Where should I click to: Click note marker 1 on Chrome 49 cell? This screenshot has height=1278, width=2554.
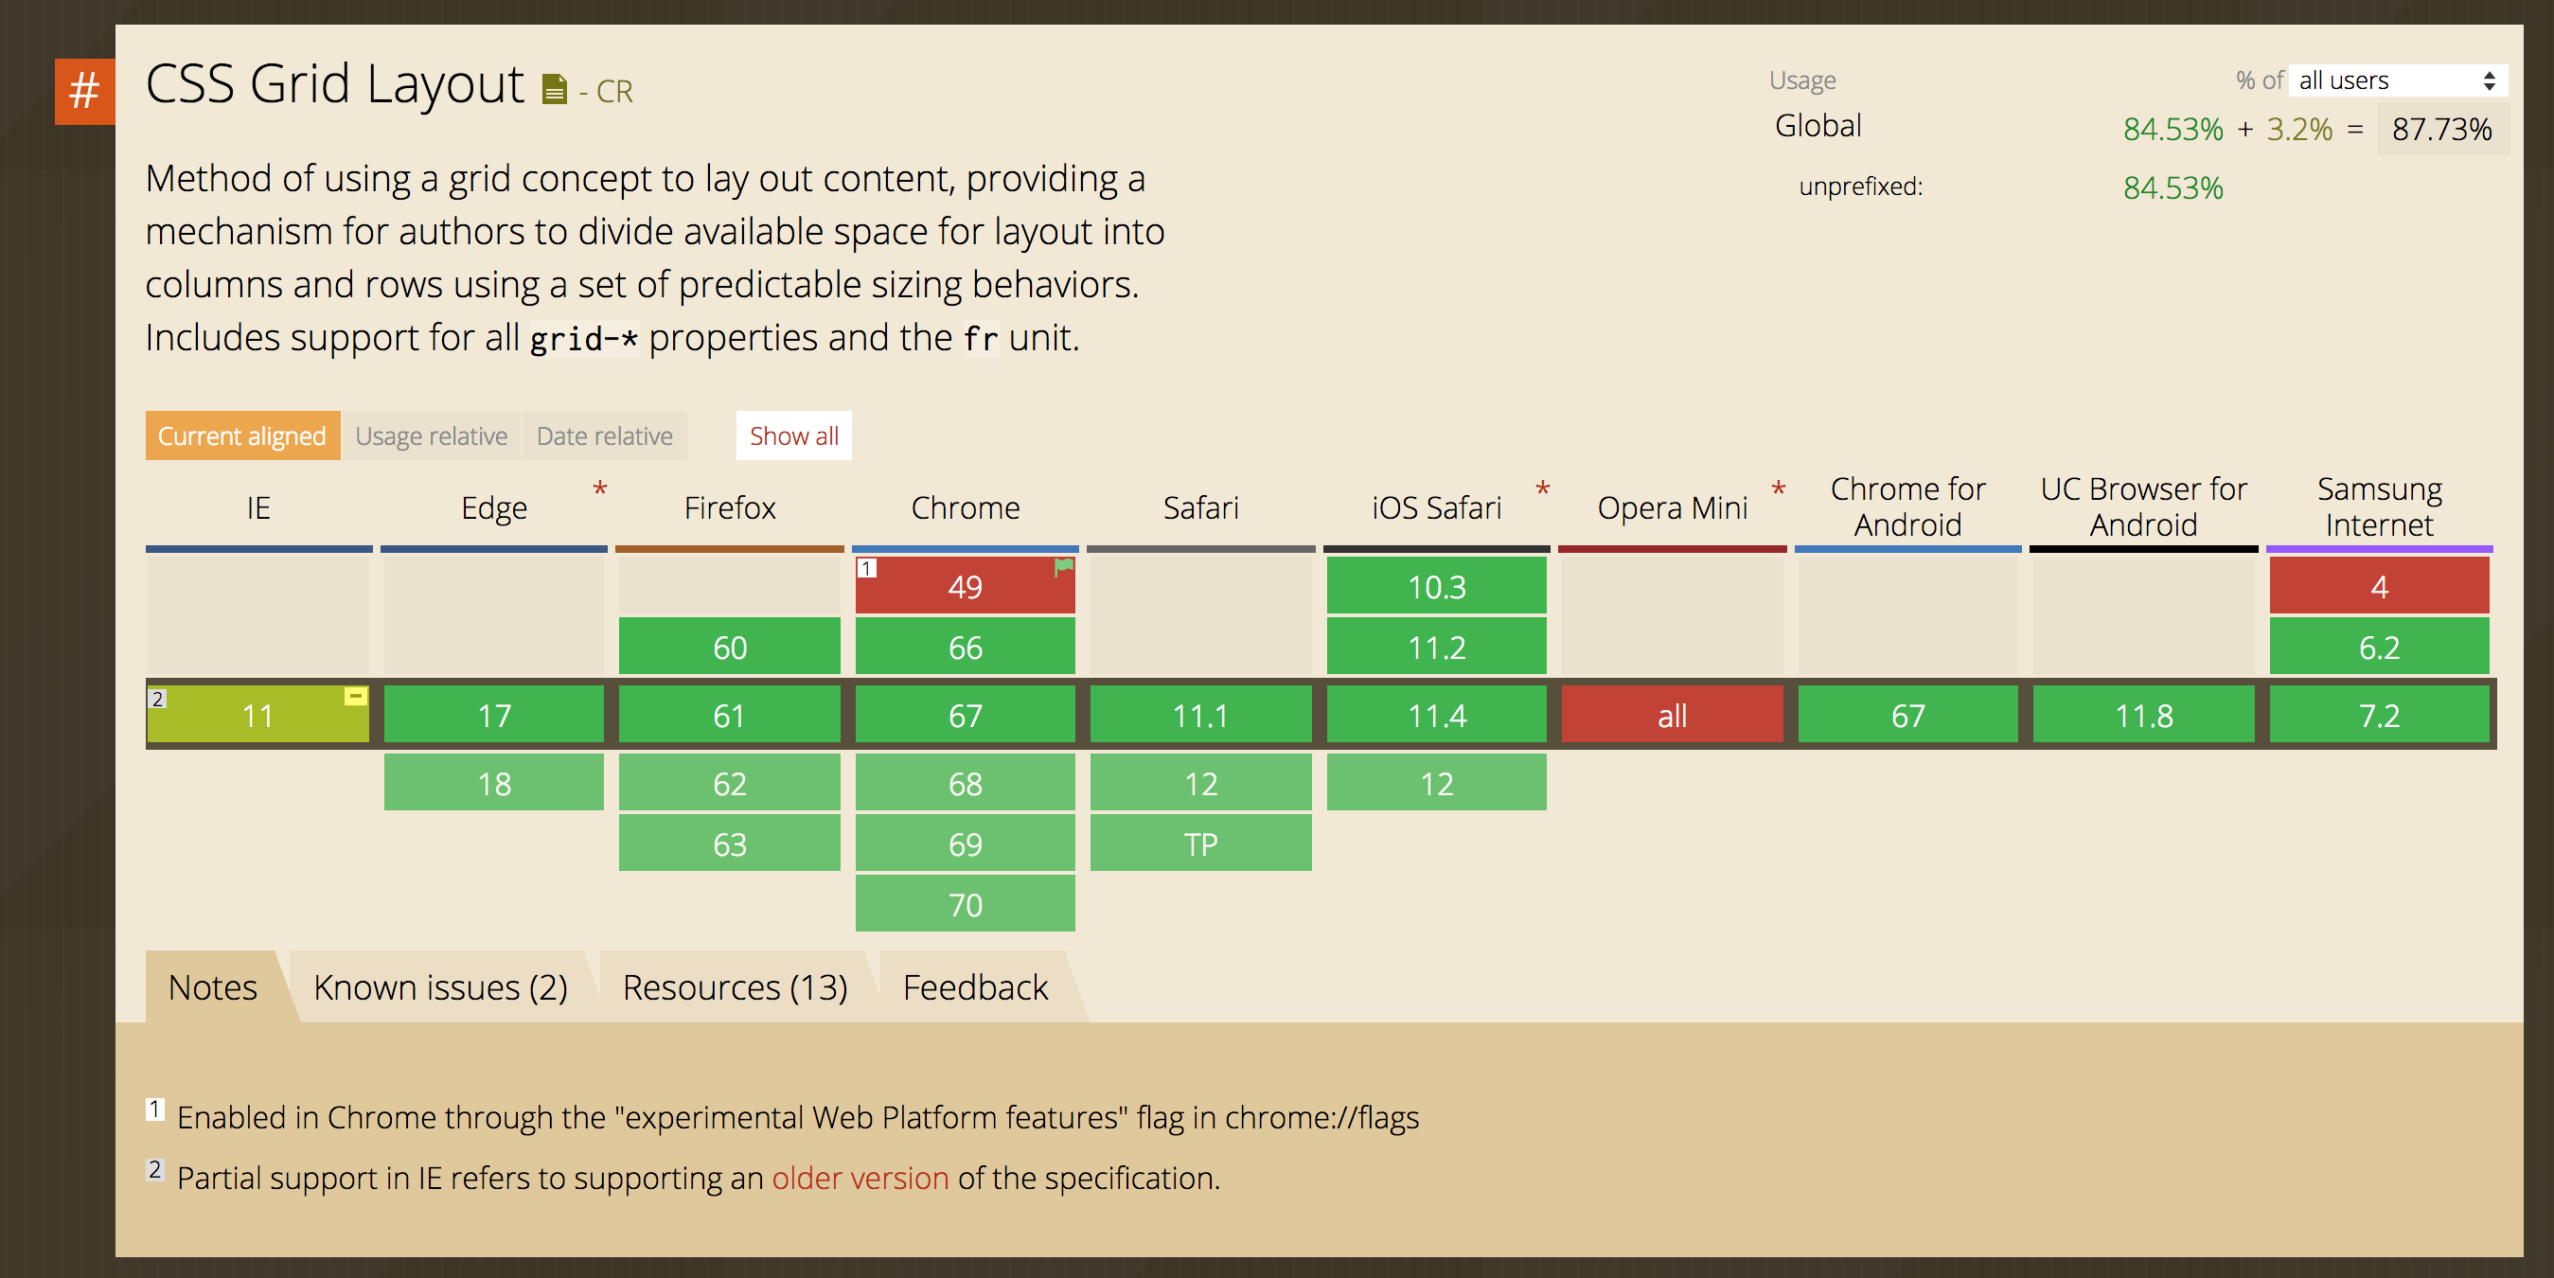coord(866,568)
